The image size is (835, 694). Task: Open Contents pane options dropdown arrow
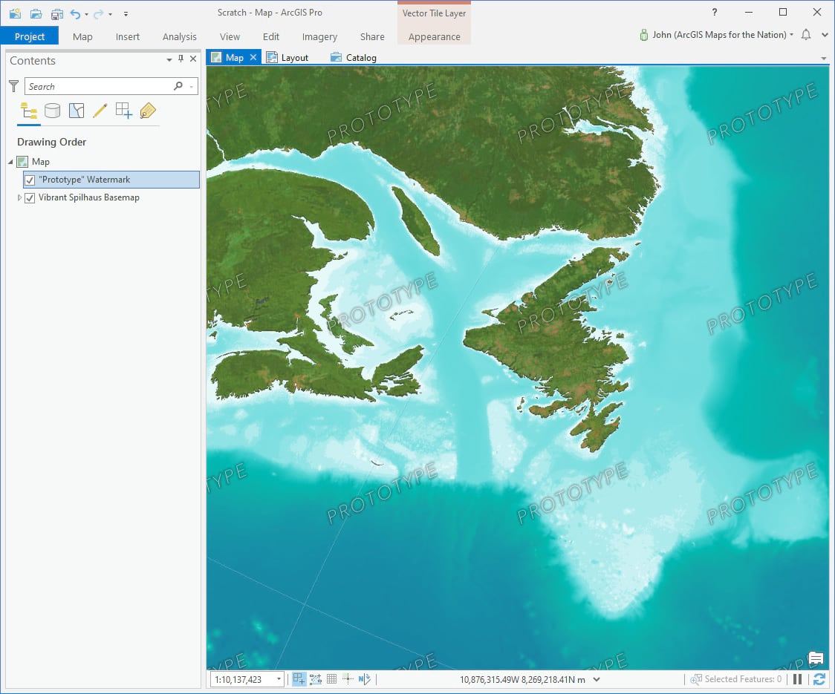click(169, 59)
